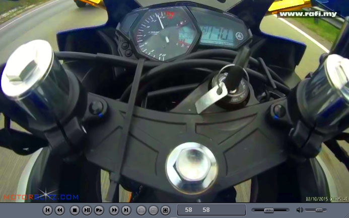This screenshot has height=218, width=349.
Task: Click the greyed-out curved arrow button
Action: pos(142,210)
